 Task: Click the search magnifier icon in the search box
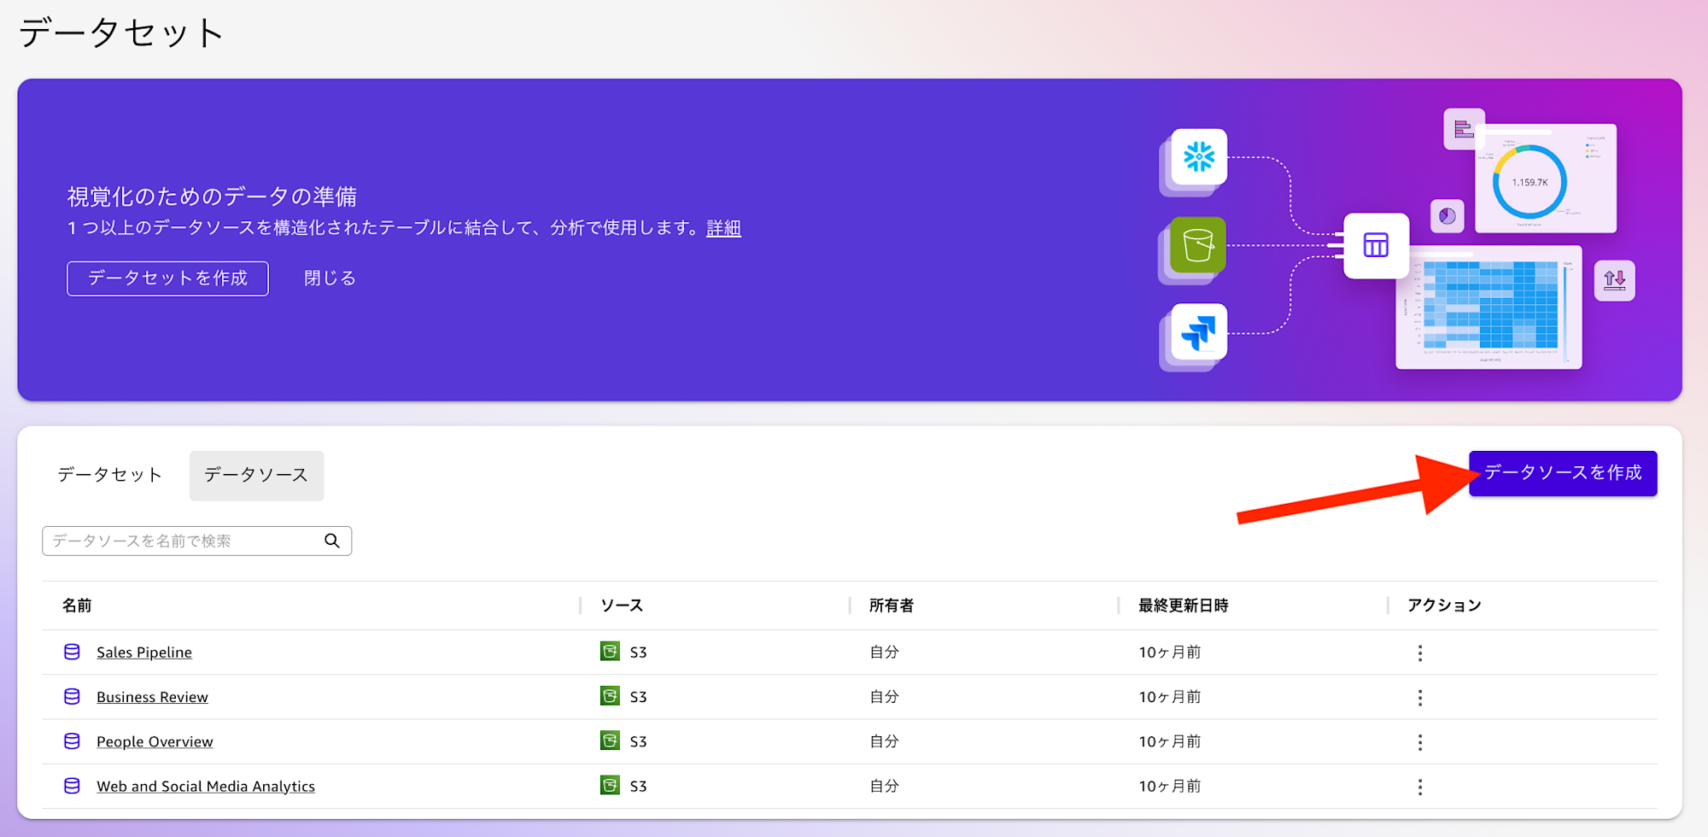click(x=331, y=540)
